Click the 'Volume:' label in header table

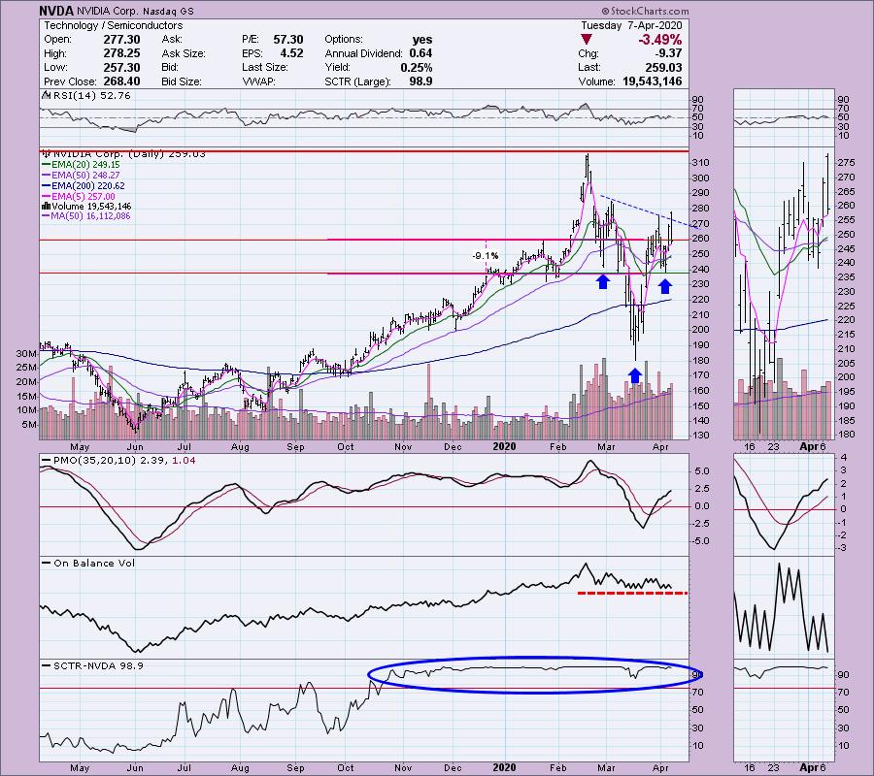(x=596, y=81)
